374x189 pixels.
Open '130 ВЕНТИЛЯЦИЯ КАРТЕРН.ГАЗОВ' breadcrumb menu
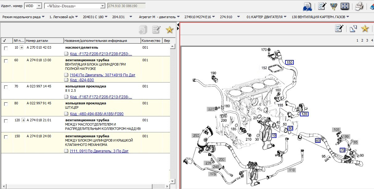(320, 17)
